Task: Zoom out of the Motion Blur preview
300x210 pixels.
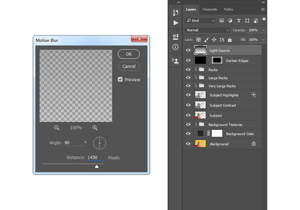Action: coord(57,127)
